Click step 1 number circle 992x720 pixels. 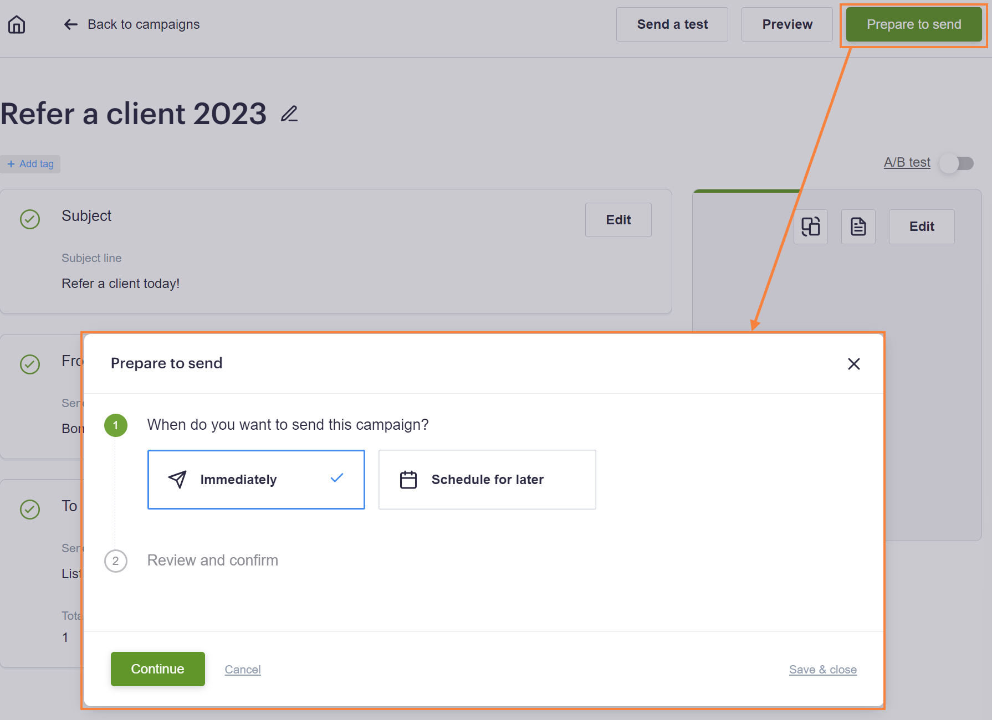(x=116, y=425)
